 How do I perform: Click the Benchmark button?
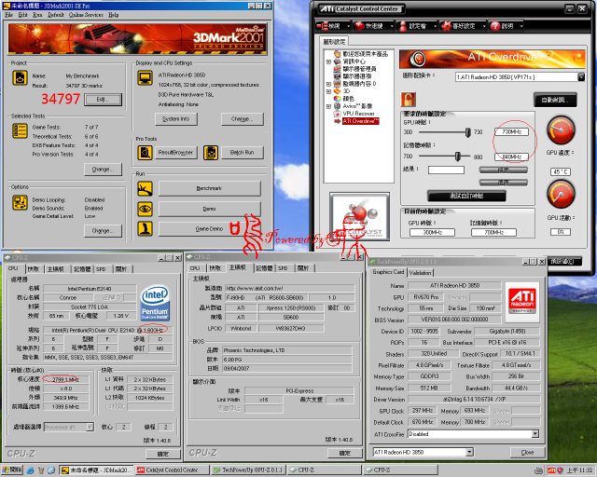pyautogui.click(x=209, y=188)
